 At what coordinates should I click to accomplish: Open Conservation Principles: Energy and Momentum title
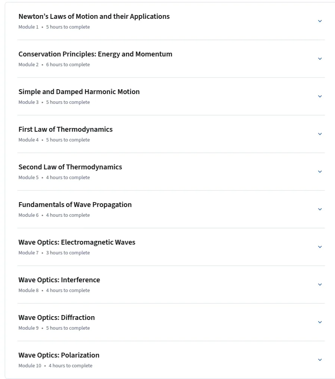coord(95,54)
